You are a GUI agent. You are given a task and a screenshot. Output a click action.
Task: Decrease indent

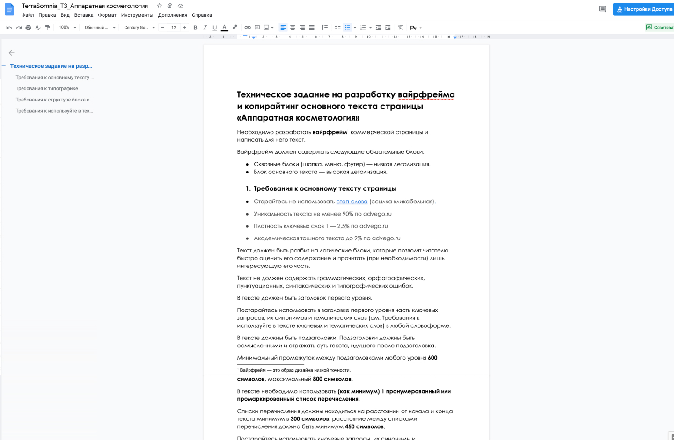coord(378,28)
